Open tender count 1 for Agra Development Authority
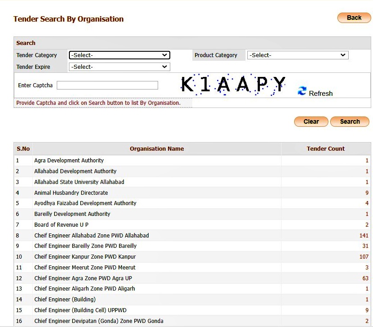Image resolution: width=373 pixels, height=327 pixels. [x=367, y=161]
